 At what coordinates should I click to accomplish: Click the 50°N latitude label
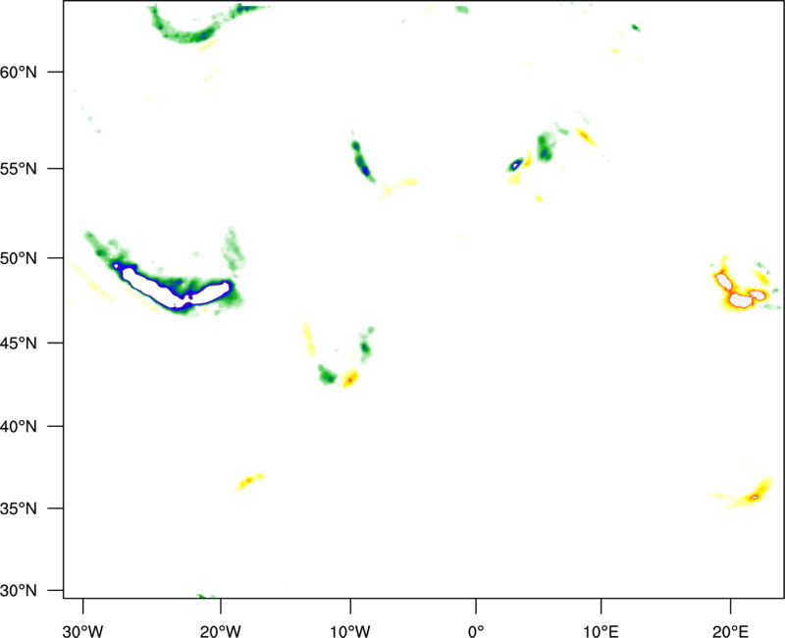19,258
